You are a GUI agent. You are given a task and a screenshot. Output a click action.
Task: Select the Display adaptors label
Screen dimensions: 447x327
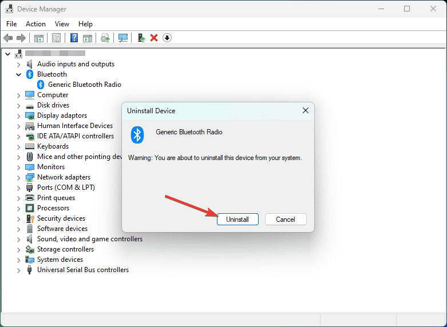tap(62, 115)
